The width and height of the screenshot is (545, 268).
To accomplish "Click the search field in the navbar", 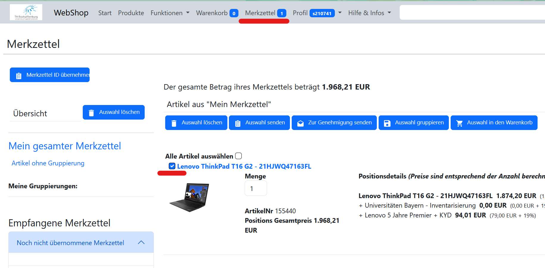I will 472,12.
